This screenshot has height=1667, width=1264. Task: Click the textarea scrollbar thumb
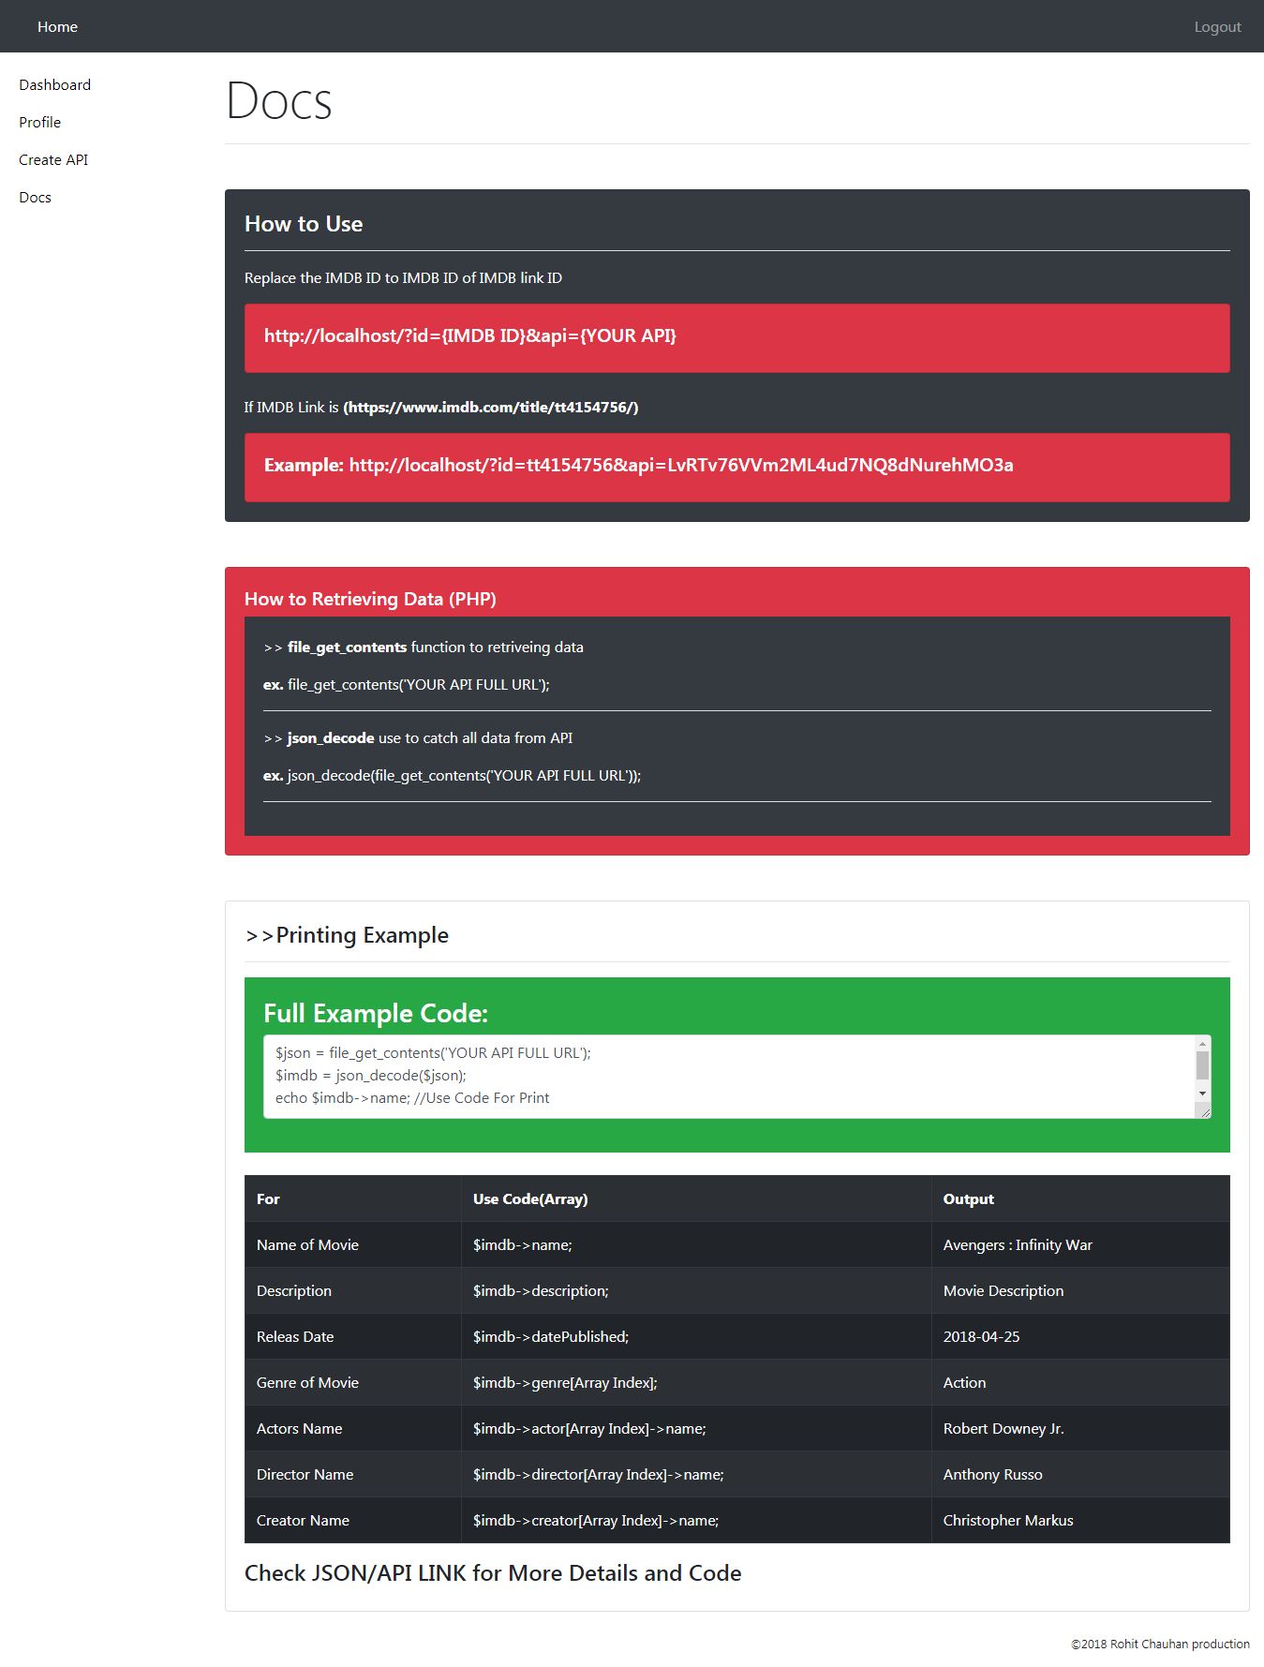[1202, 1065]
